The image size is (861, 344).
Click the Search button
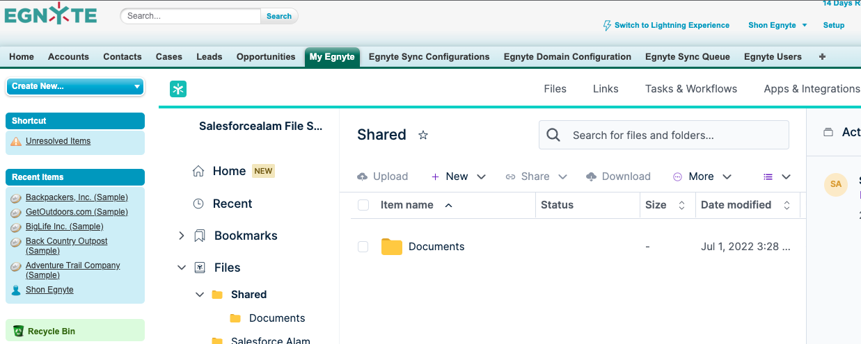(279, 16)
